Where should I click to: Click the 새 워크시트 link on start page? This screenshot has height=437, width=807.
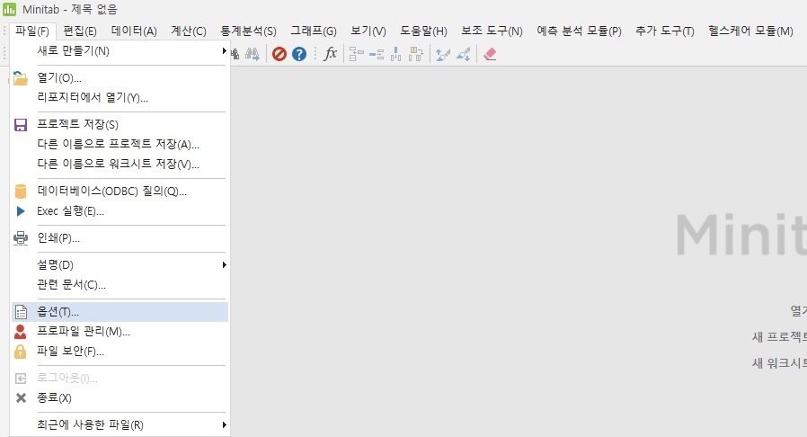point(779,363)
